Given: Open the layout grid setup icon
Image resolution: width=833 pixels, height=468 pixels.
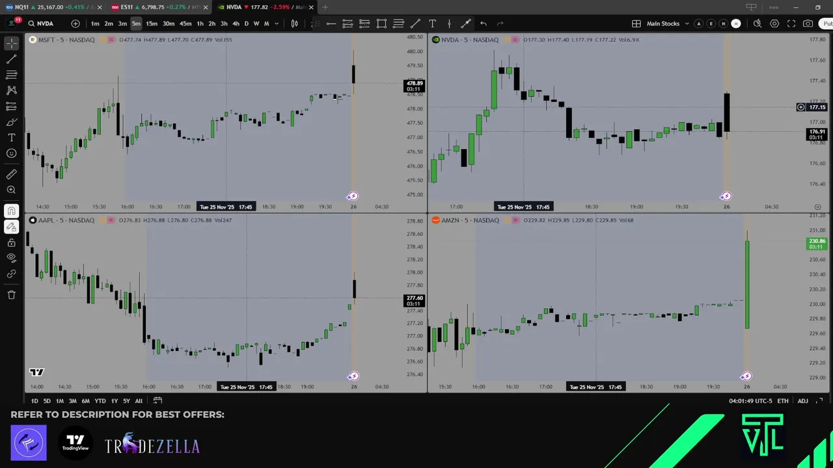Looking at the screenshot, I should (x=636, y=23).
